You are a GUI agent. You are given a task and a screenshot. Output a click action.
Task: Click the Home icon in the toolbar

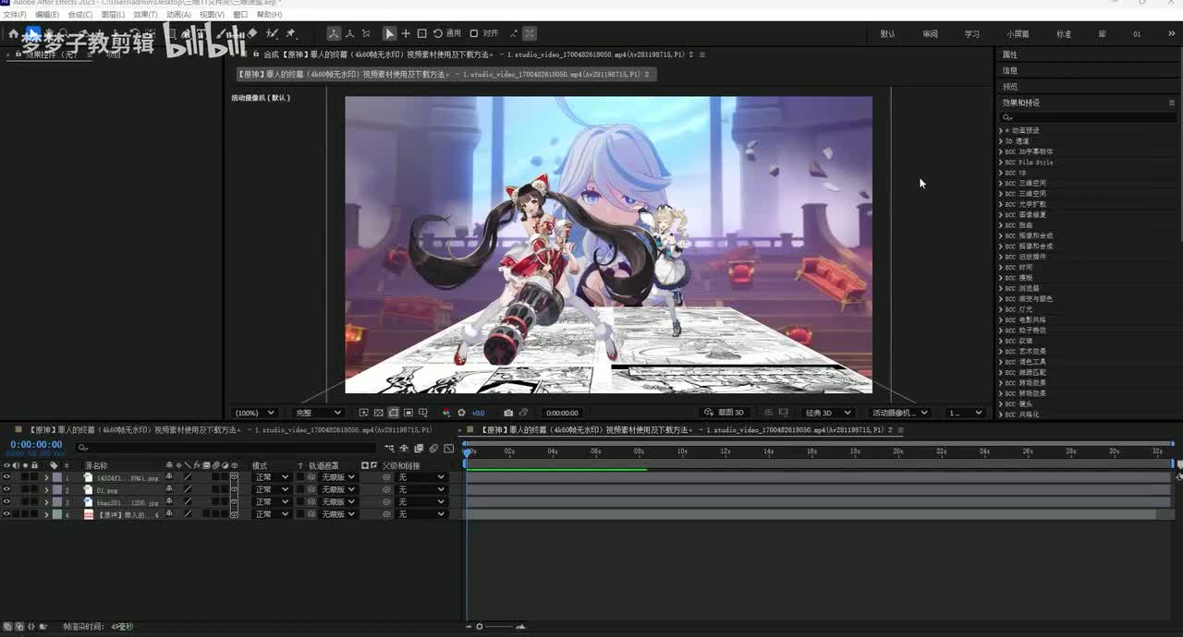pos(13,33)
